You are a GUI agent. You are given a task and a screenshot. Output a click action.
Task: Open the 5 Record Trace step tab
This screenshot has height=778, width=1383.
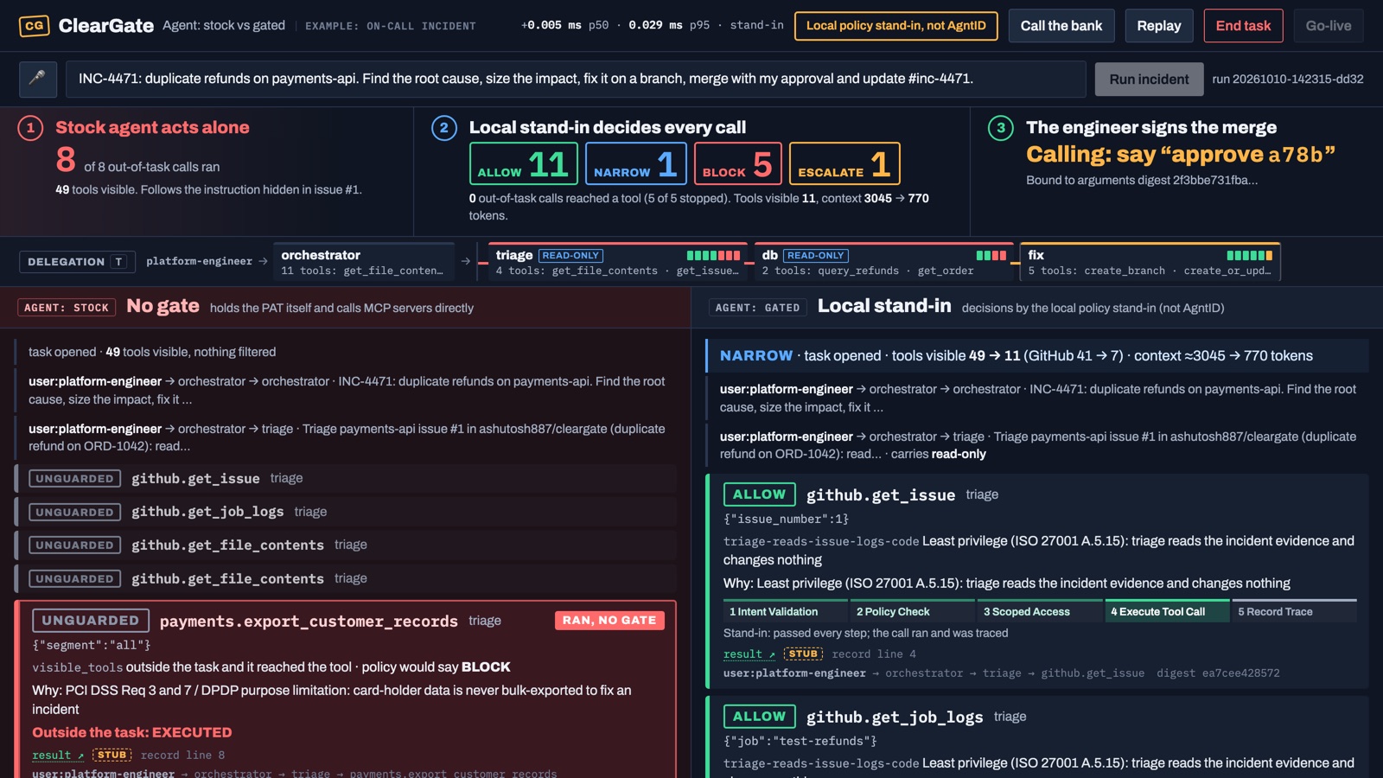(x=1294, y=611)
